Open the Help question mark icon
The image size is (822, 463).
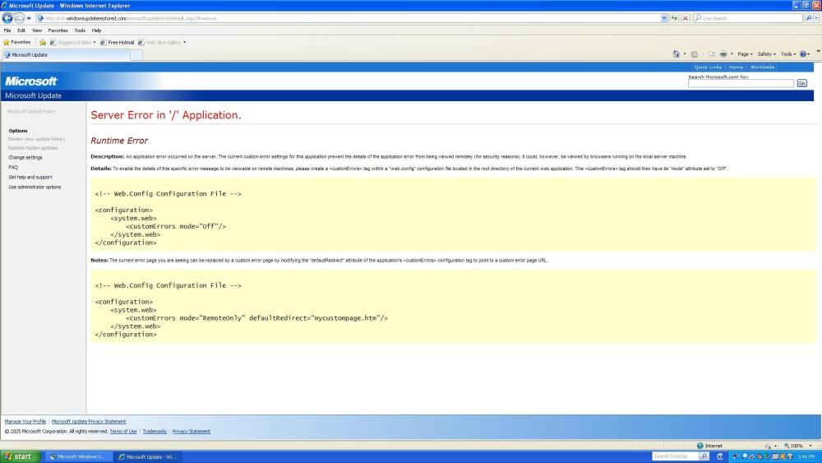pyautogui.click(x=804, y=54)
